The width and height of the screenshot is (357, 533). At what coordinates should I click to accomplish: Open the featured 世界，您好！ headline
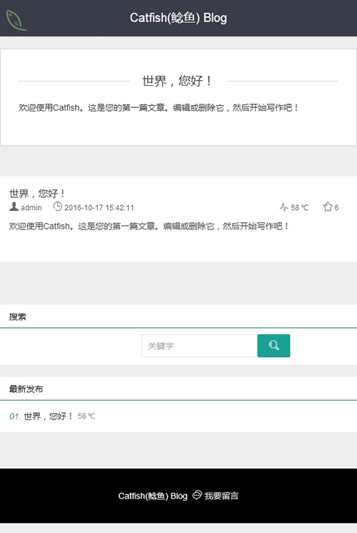(177, 81)
